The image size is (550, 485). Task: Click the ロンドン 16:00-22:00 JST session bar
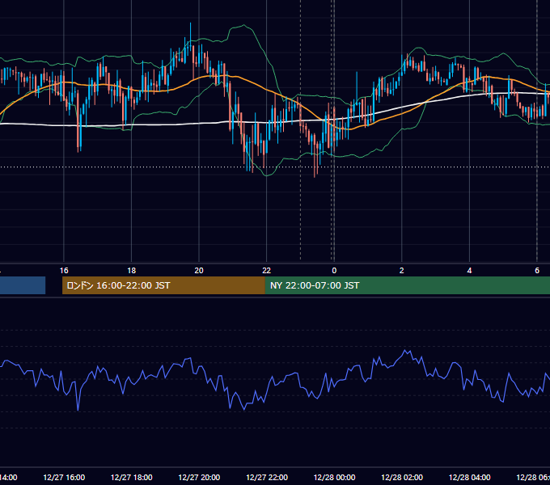pyautogui.click(x=163, y=285)
